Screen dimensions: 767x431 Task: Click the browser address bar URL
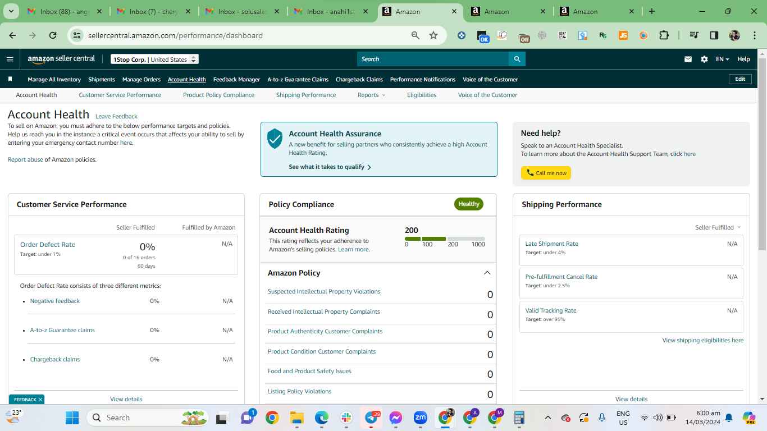pyautogui.click(x=175, y=35)
